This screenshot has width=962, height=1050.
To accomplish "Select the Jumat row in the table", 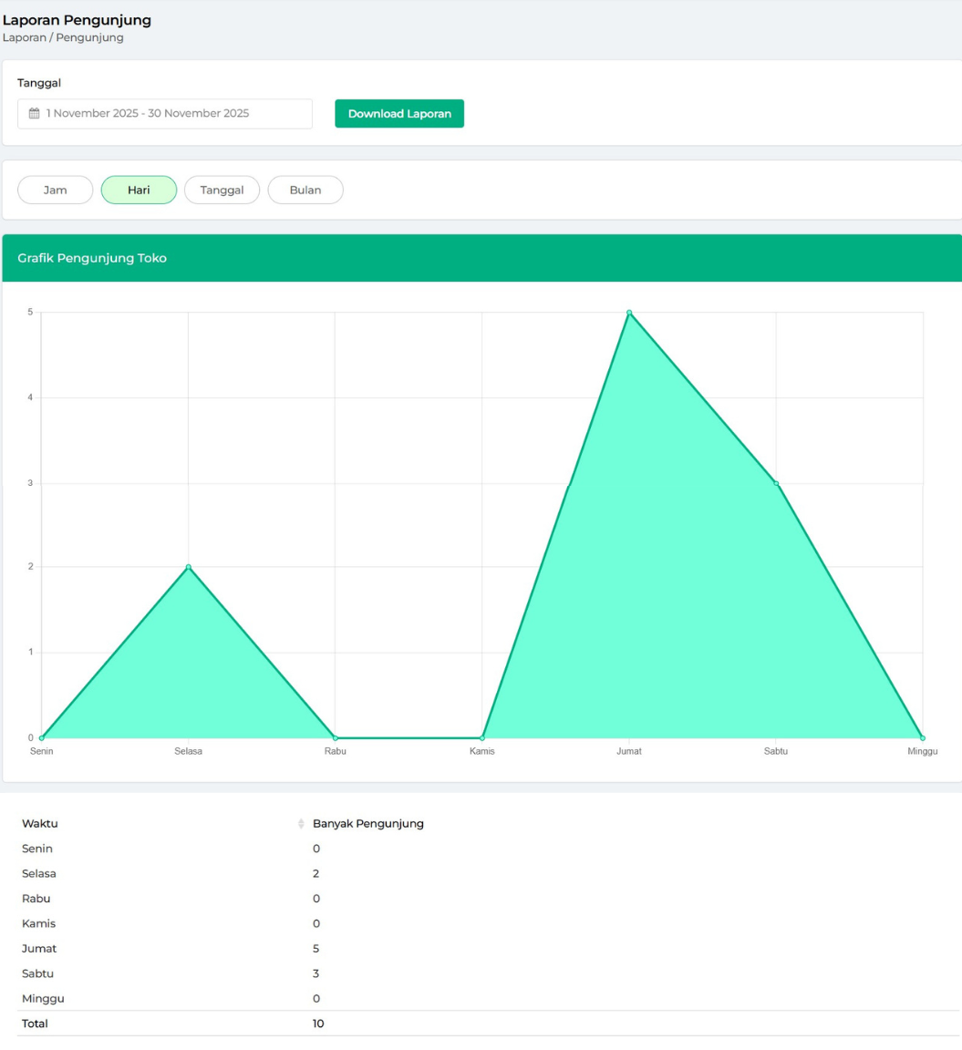I will tap(39, 949).
